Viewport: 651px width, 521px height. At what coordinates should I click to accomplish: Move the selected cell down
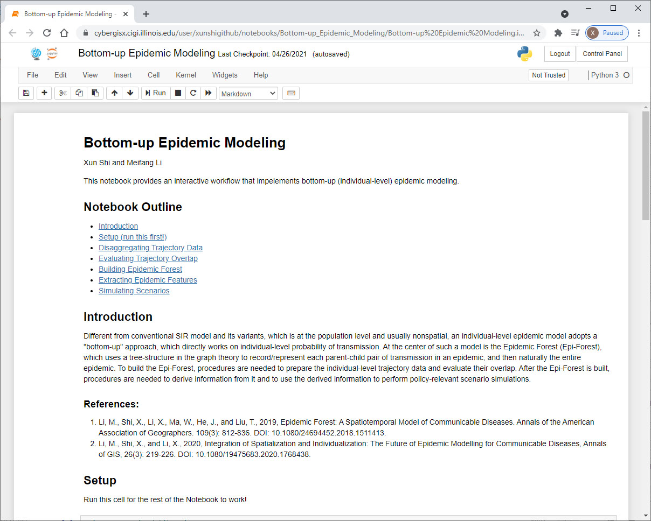(130, 93)
